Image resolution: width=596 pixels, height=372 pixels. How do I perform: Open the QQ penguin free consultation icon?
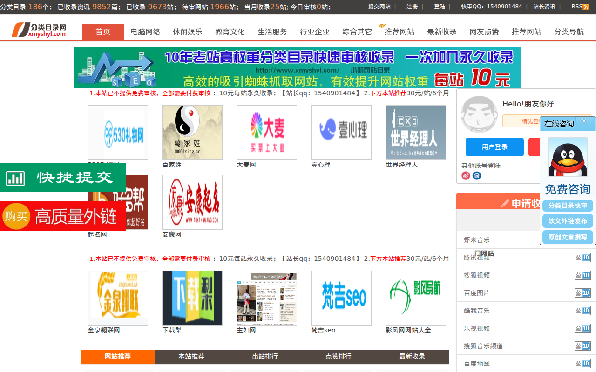pos(568,157)
